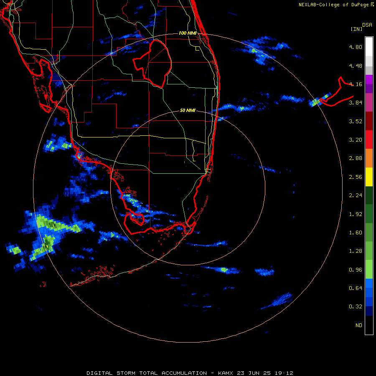Pick the darkest green swatch beside 2.24
The height and width of the screenshot is (376, 376).
pos(369,196)
